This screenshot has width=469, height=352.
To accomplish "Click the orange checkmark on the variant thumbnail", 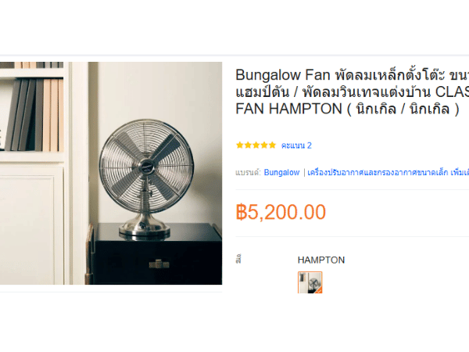I will 319,290.
